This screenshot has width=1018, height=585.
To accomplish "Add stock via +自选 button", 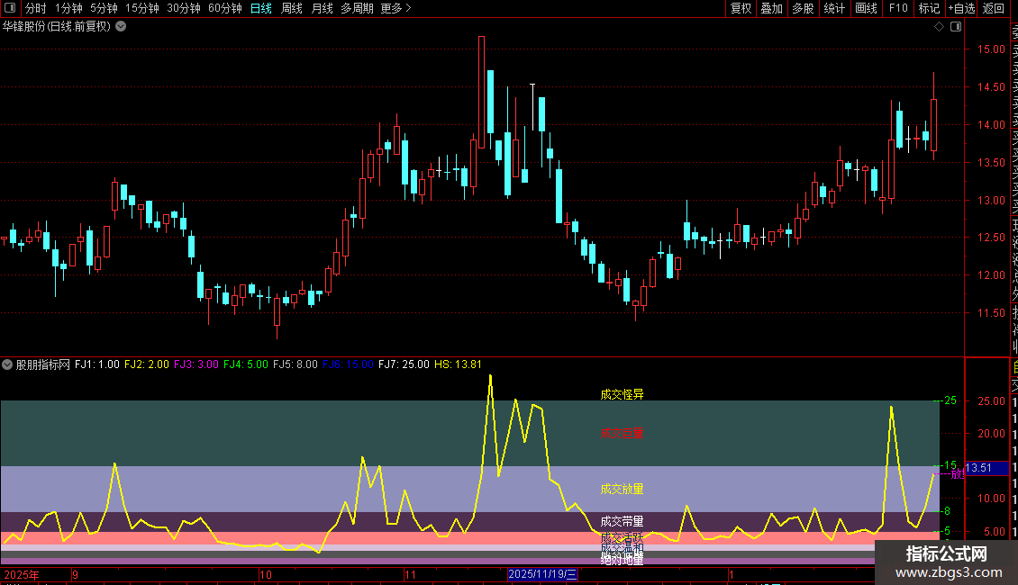I will click(x=961, y=8).
